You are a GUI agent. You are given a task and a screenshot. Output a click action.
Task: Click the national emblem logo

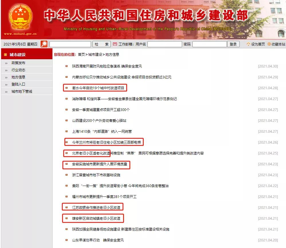click(x=20, y=17)
